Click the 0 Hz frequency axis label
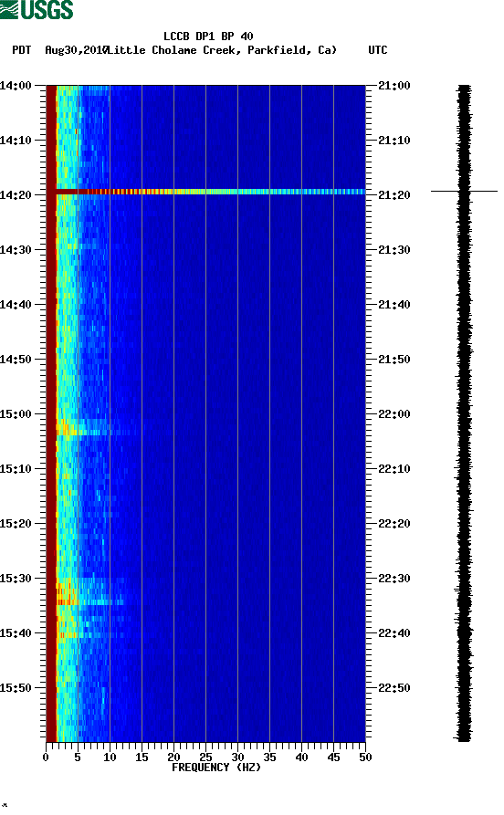 [x=46, y=758]
